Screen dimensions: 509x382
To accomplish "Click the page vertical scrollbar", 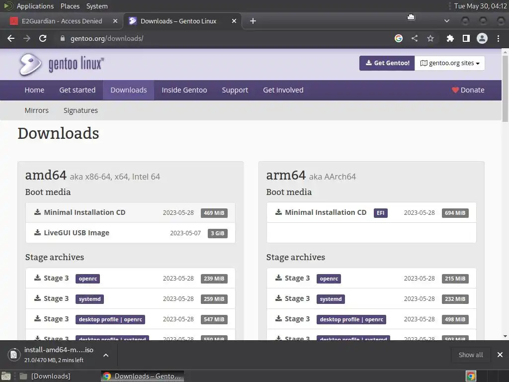I will 505,89.
